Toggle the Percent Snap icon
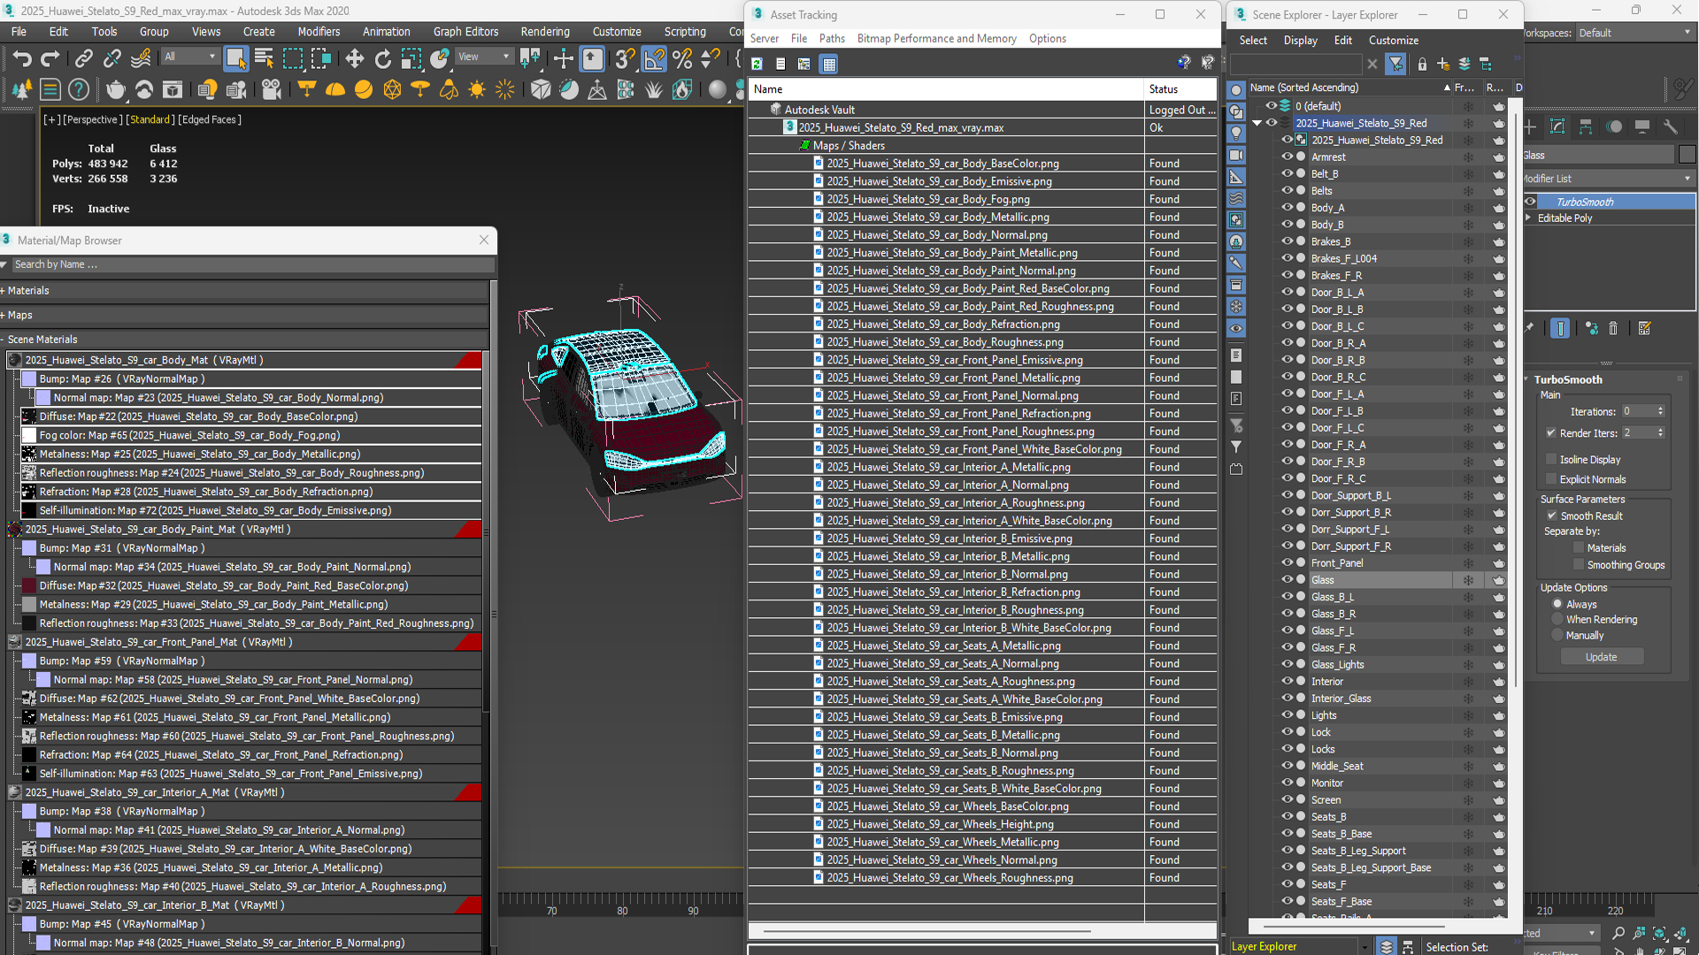The height and width of the screenshot is (955, 1699). (682, 58)
